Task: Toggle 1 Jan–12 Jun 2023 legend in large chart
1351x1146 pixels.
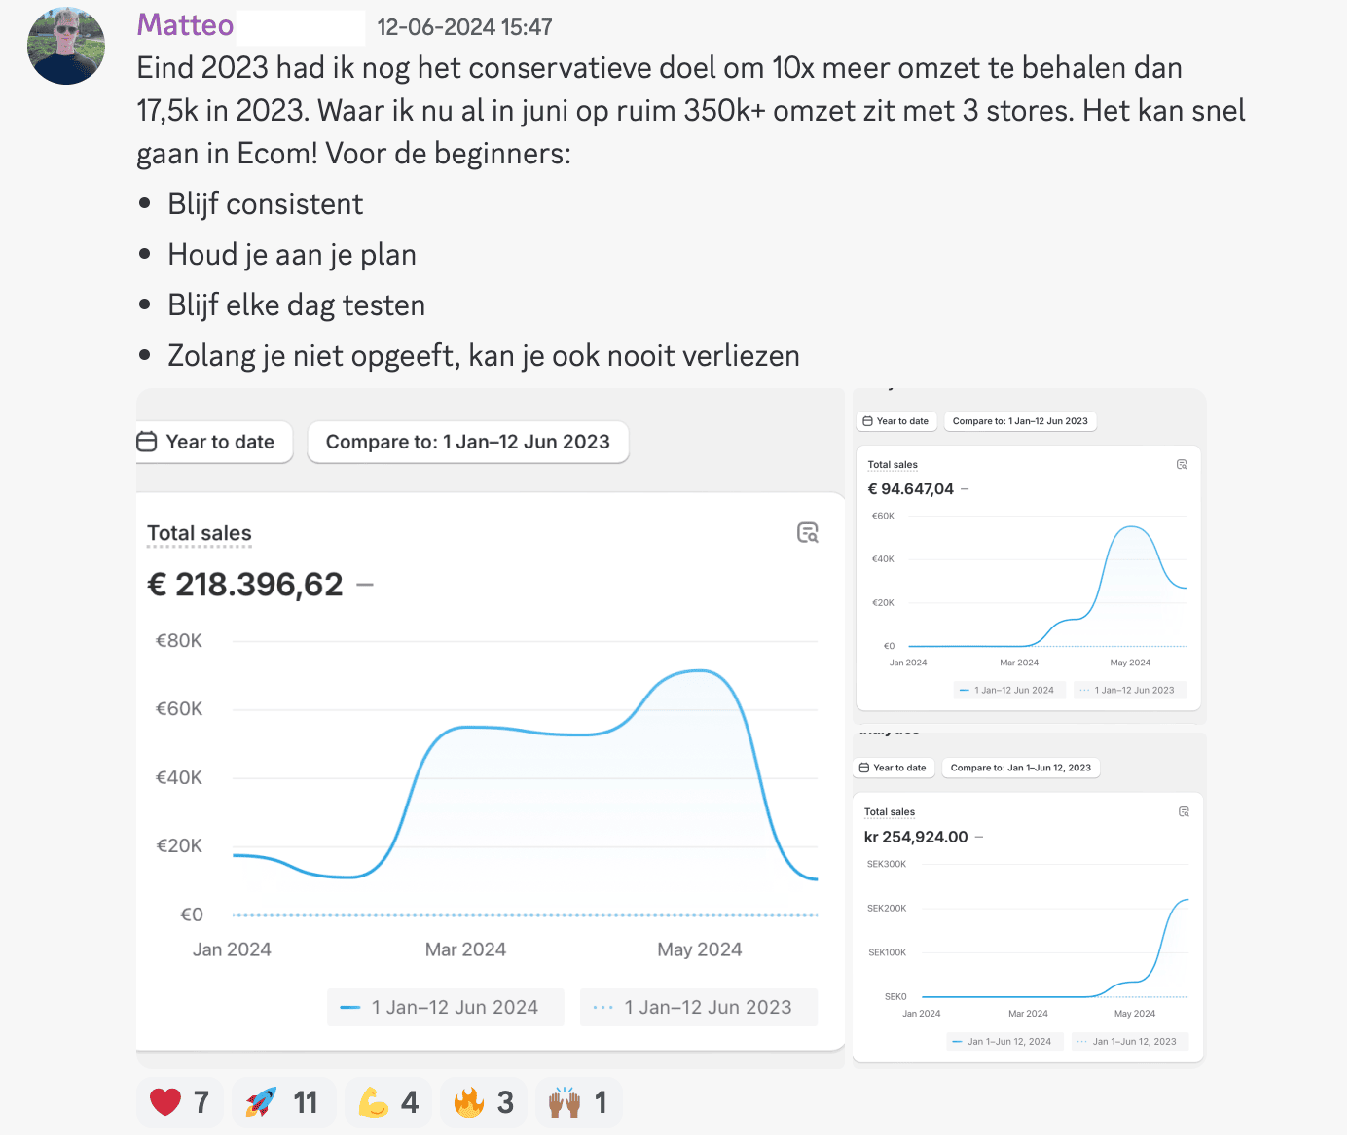Action: (698, 1007)
